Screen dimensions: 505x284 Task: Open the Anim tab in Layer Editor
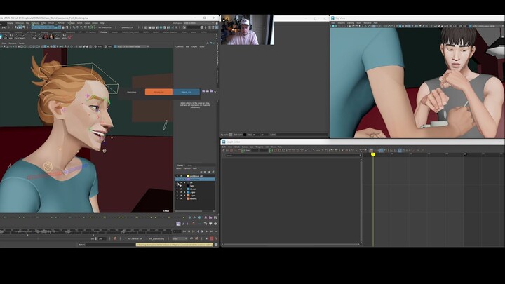[x=189, y=165]
